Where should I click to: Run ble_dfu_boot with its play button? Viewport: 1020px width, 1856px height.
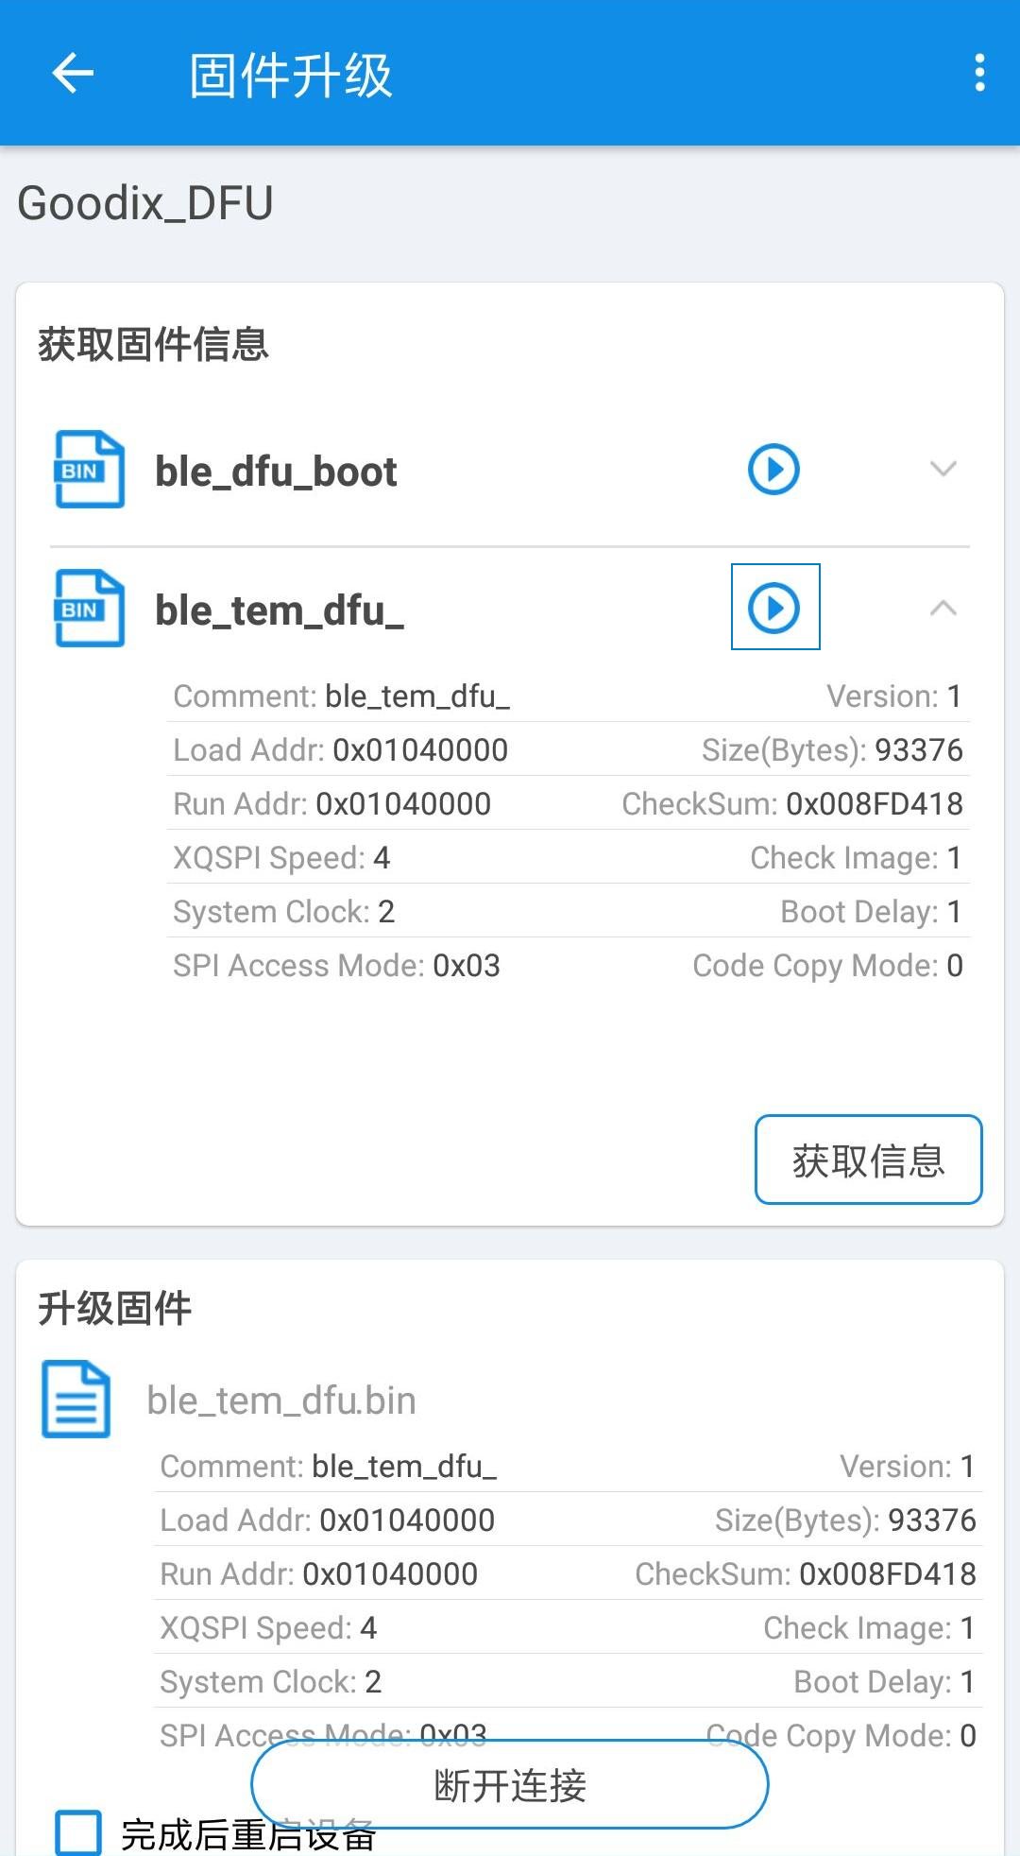(x=774, y=469)
